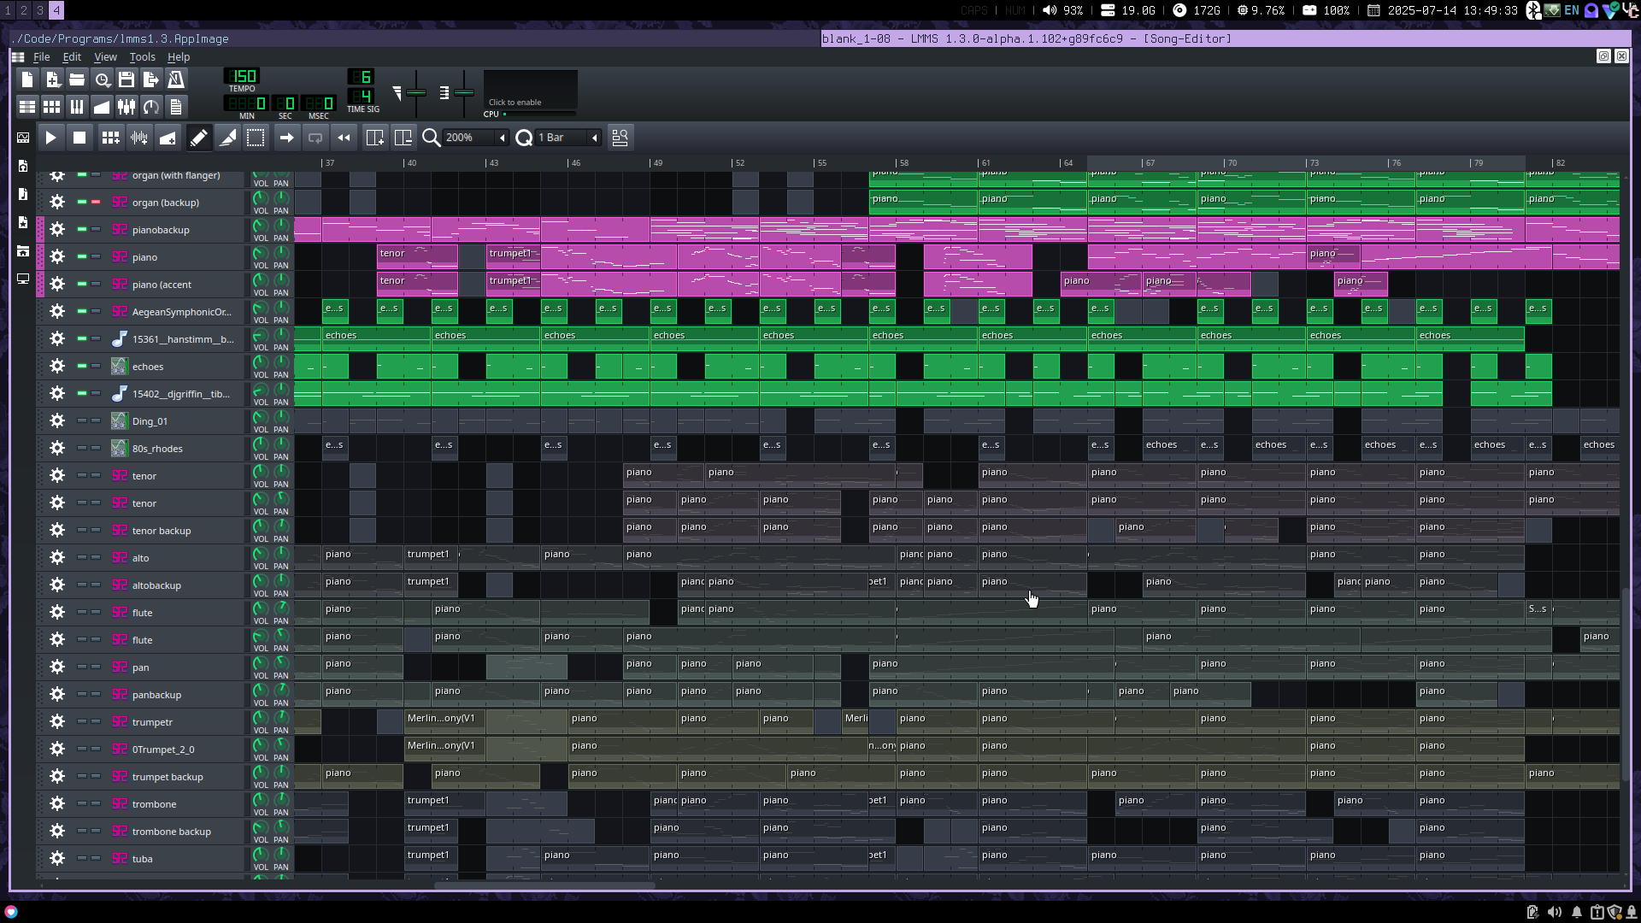The width and height of the screenshot is (1641, 923).
Task: Click the 'Click to enable' oscilloscope area
Action: (x=530, y=91)
